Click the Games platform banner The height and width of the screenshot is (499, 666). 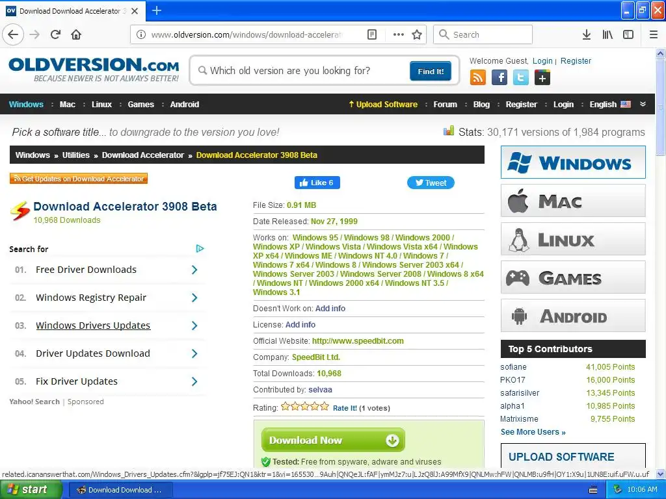tap(573, 277)
